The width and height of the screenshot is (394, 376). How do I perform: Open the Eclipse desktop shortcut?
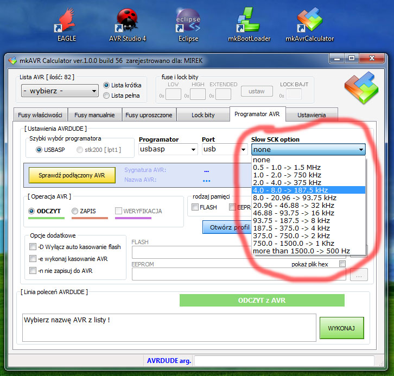coord(188,24)
